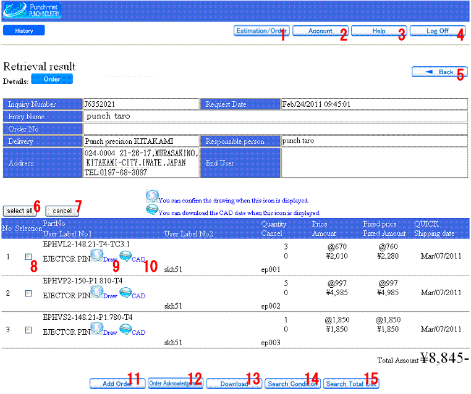The width and height of the screenshot is (471, 394).
Task: Open Order Acknowledgement
Action: (176, 384)
